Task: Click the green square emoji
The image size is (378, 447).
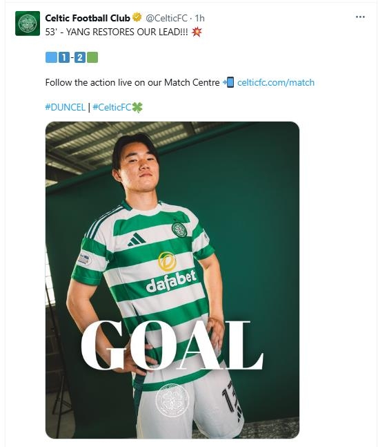Action: pos(92,57)
